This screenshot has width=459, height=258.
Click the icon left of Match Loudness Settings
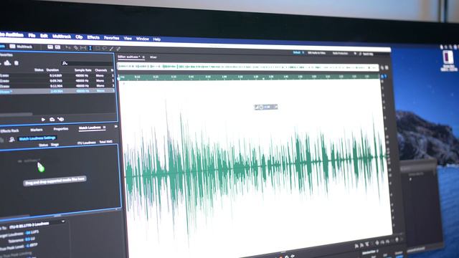tap(11, 140)
